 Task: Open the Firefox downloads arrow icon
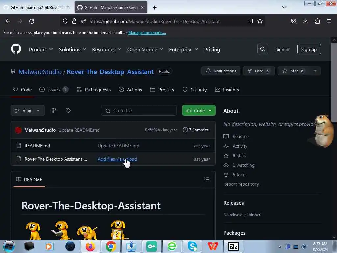point(305,21)
